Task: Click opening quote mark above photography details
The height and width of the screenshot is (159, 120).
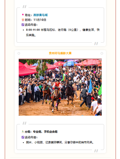Action: [24, 123]
